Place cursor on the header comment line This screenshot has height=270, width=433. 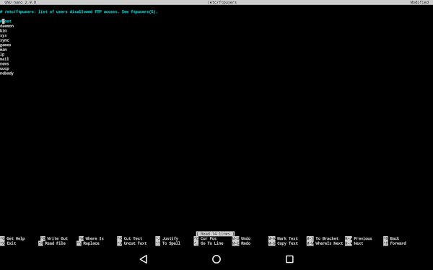coord(79,12)
